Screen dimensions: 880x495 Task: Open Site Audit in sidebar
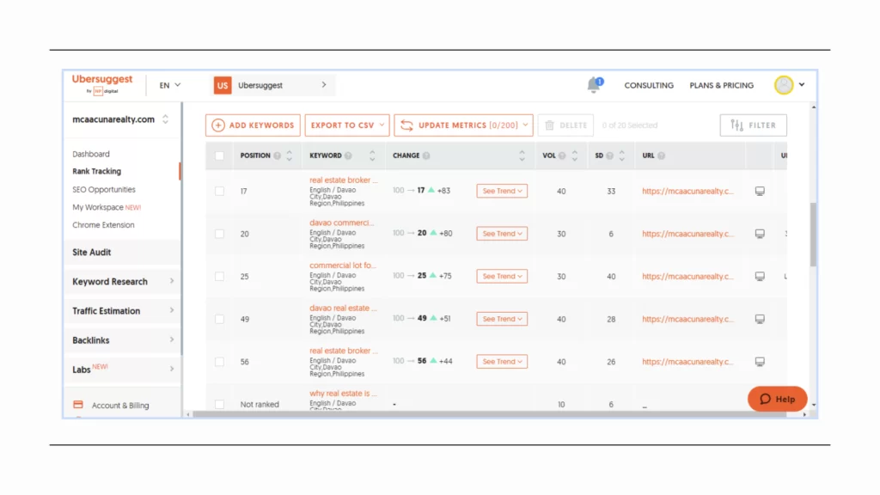click(x=122, y=253)
